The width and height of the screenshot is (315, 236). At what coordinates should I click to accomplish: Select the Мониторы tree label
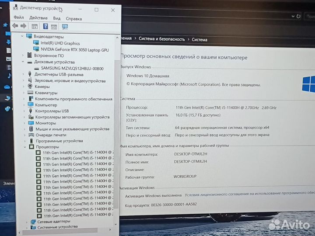coord(45,123)
